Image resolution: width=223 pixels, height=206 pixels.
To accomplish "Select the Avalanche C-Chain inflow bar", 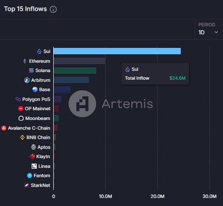I will (x=56, y=128).
